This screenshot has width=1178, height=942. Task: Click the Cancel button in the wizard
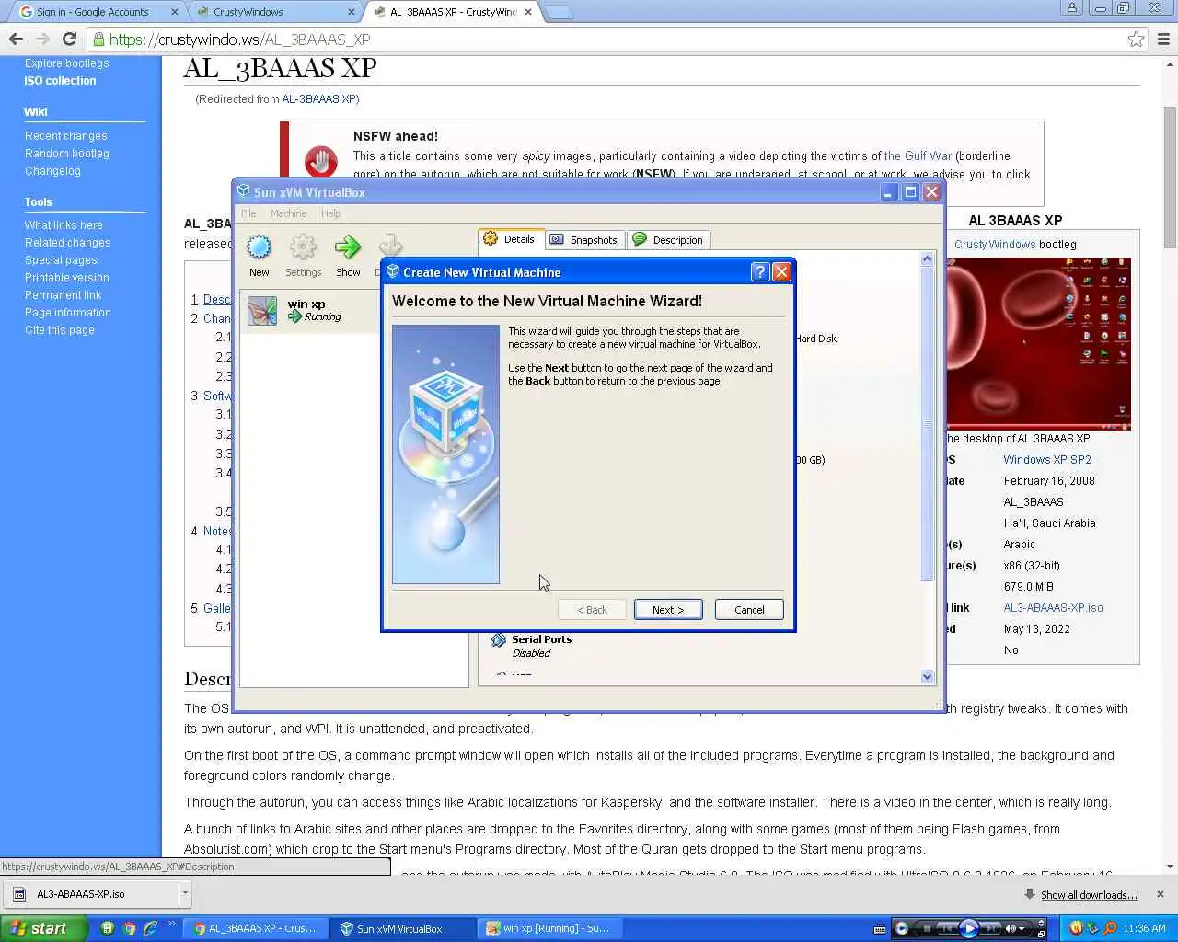[x=749, y=610]
